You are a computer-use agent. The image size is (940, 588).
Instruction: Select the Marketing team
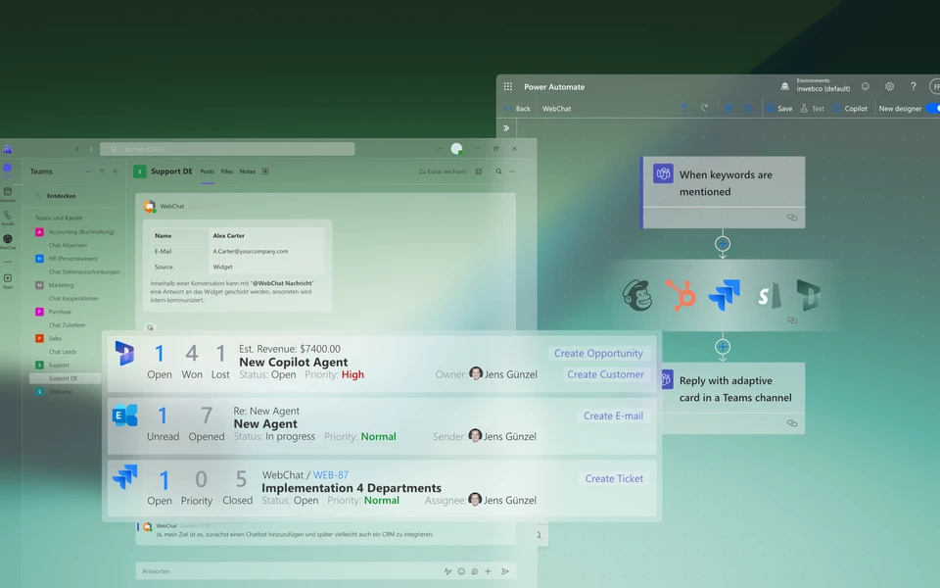tap(55, 285)
